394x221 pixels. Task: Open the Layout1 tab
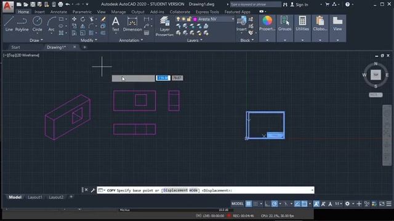coord(35,198)
